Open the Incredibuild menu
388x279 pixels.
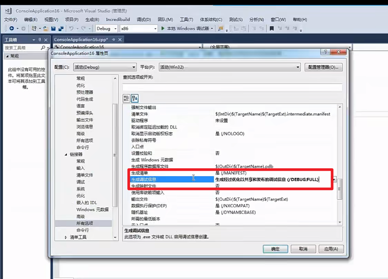[x=118, y=20]
